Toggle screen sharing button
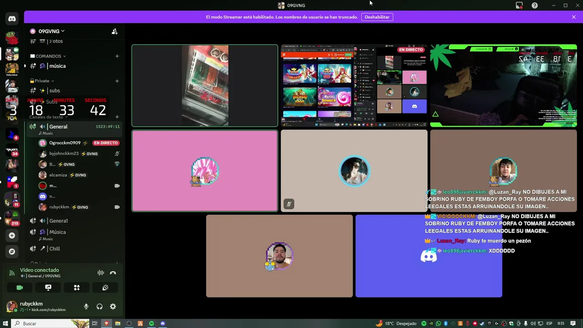583x328 pixels. (48, 287)
